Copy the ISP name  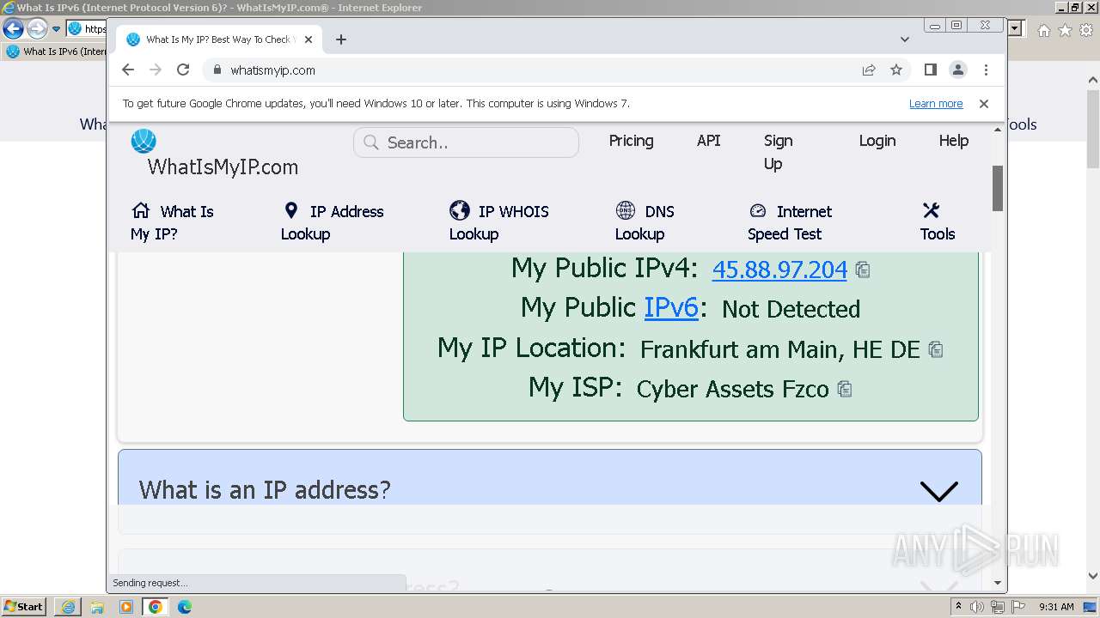pos(845,390)
